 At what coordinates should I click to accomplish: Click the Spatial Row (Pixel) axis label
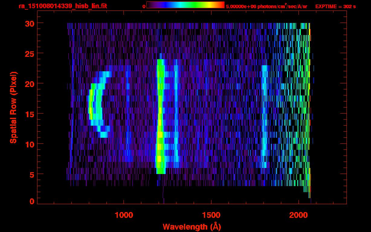pos(13,107)
